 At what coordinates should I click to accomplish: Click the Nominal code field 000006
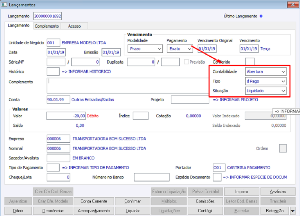58,148
